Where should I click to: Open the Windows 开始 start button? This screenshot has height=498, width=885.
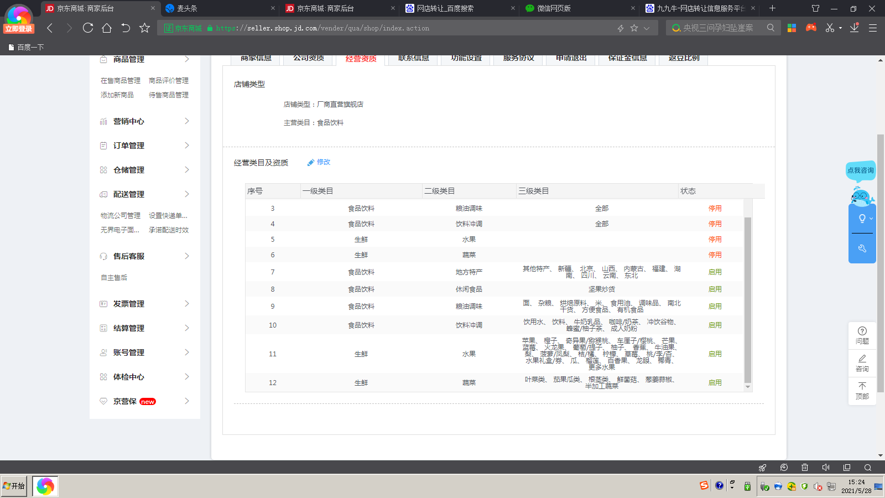(x=14, y=486)
